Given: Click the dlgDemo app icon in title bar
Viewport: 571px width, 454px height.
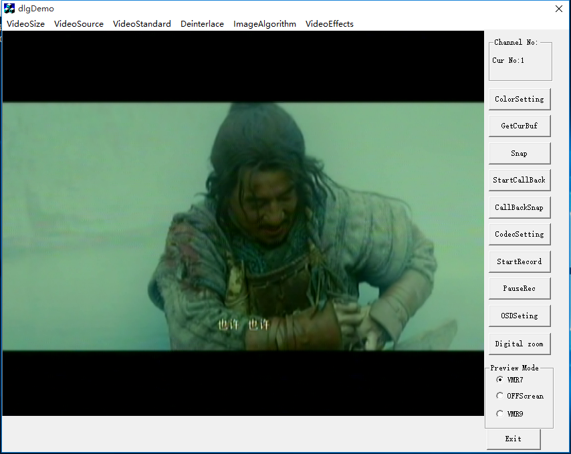Looking at the screenshot, I should pyautogui.click(x=9, y=9).
